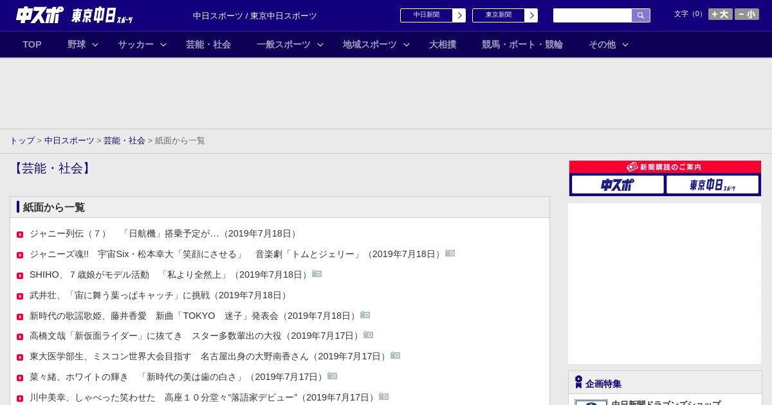Open 中日新聞ドラゴンズショップ sidebar link

666,402
